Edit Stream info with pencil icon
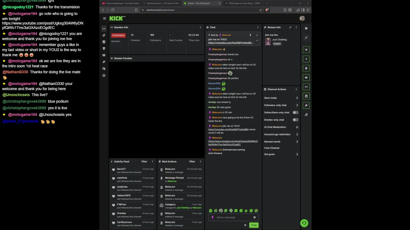This screenshot has height=230, width=410. click(x=290, y=27)
